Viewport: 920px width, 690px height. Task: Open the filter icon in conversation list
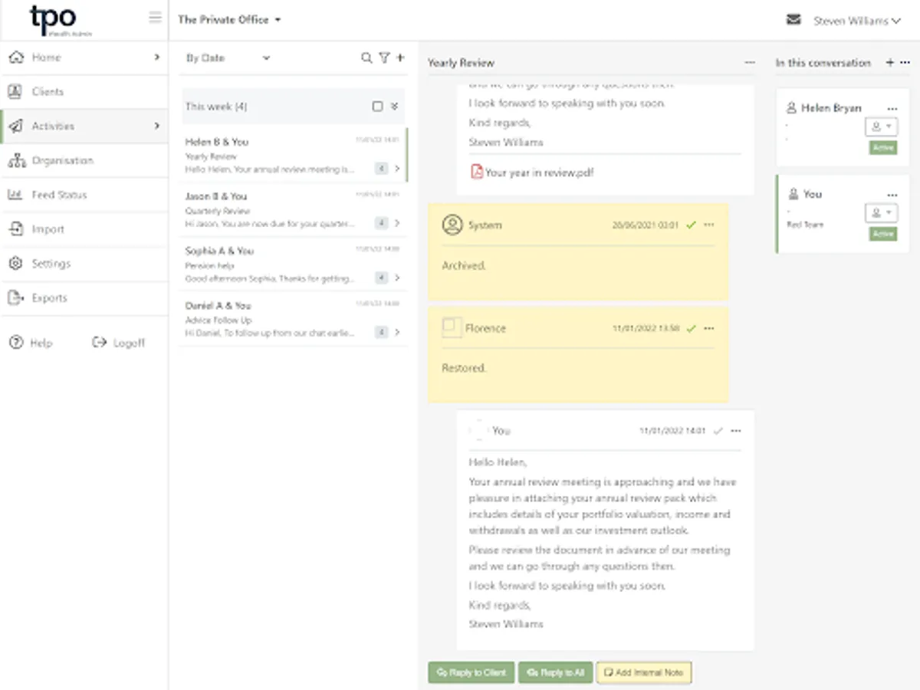click(x=384, y=58)
